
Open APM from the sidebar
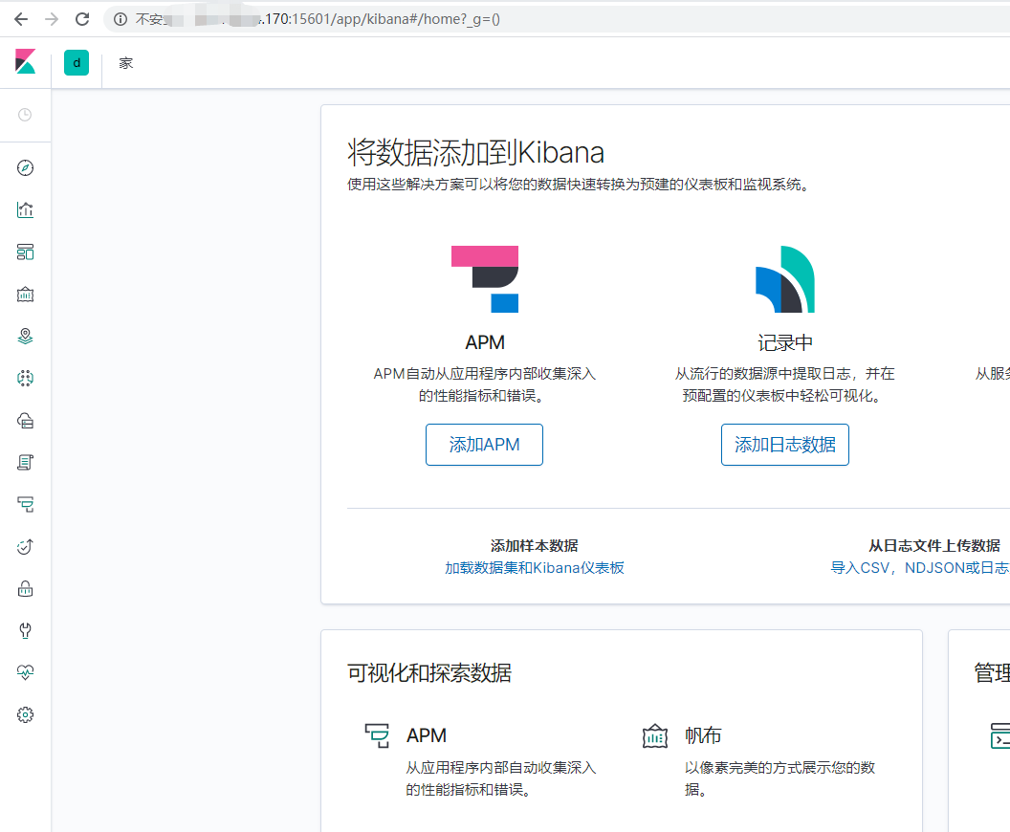[x=25, y=504]
